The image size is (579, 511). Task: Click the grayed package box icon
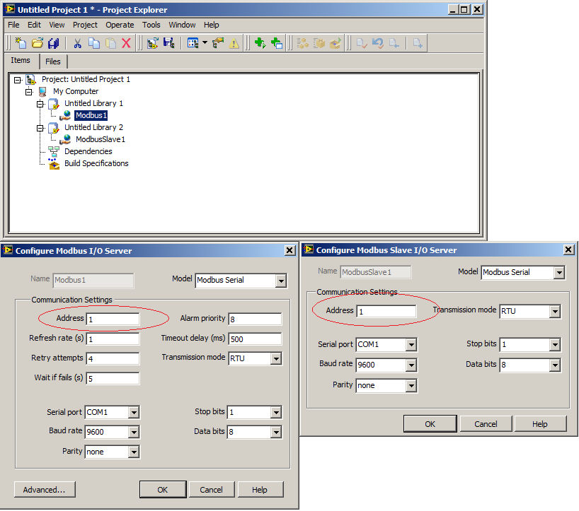[319, 43]
